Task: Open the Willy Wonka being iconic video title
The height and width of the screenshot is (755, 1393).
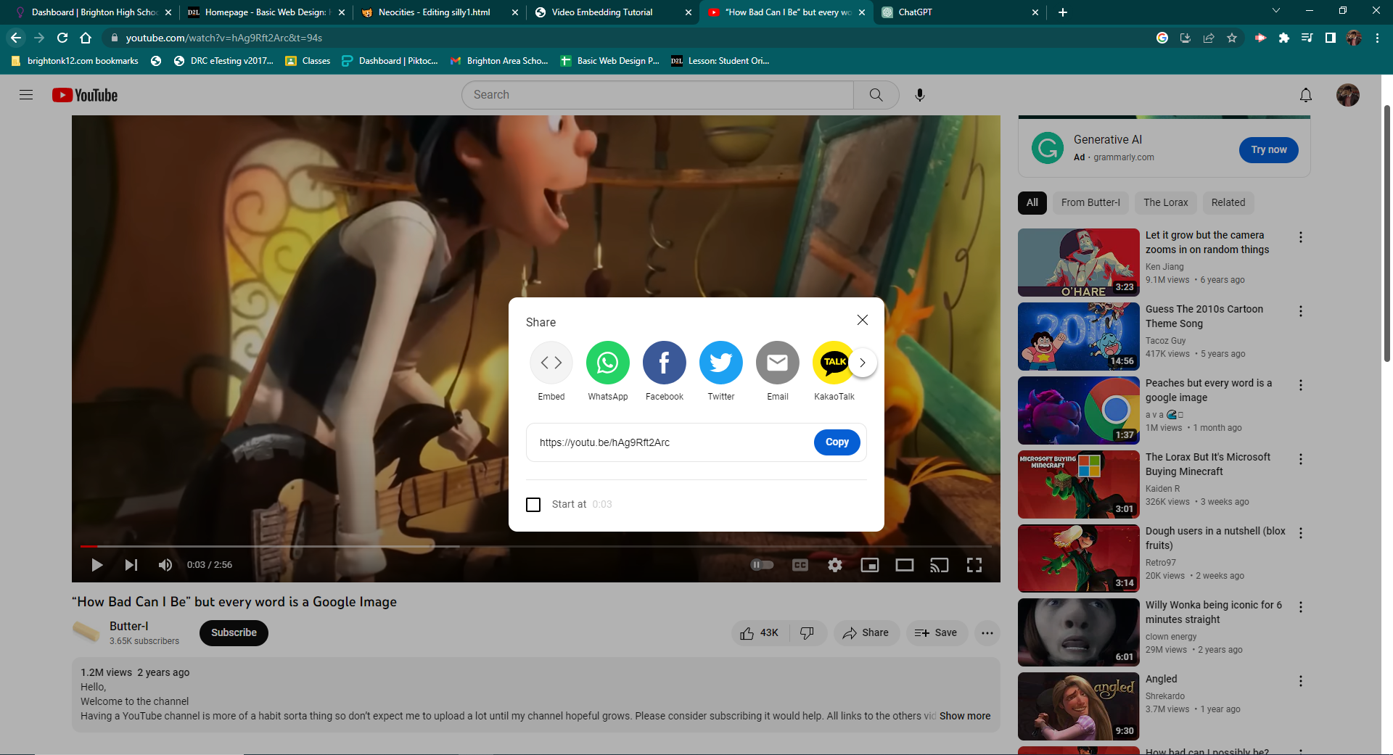Action: click(x=1214, y=612)
